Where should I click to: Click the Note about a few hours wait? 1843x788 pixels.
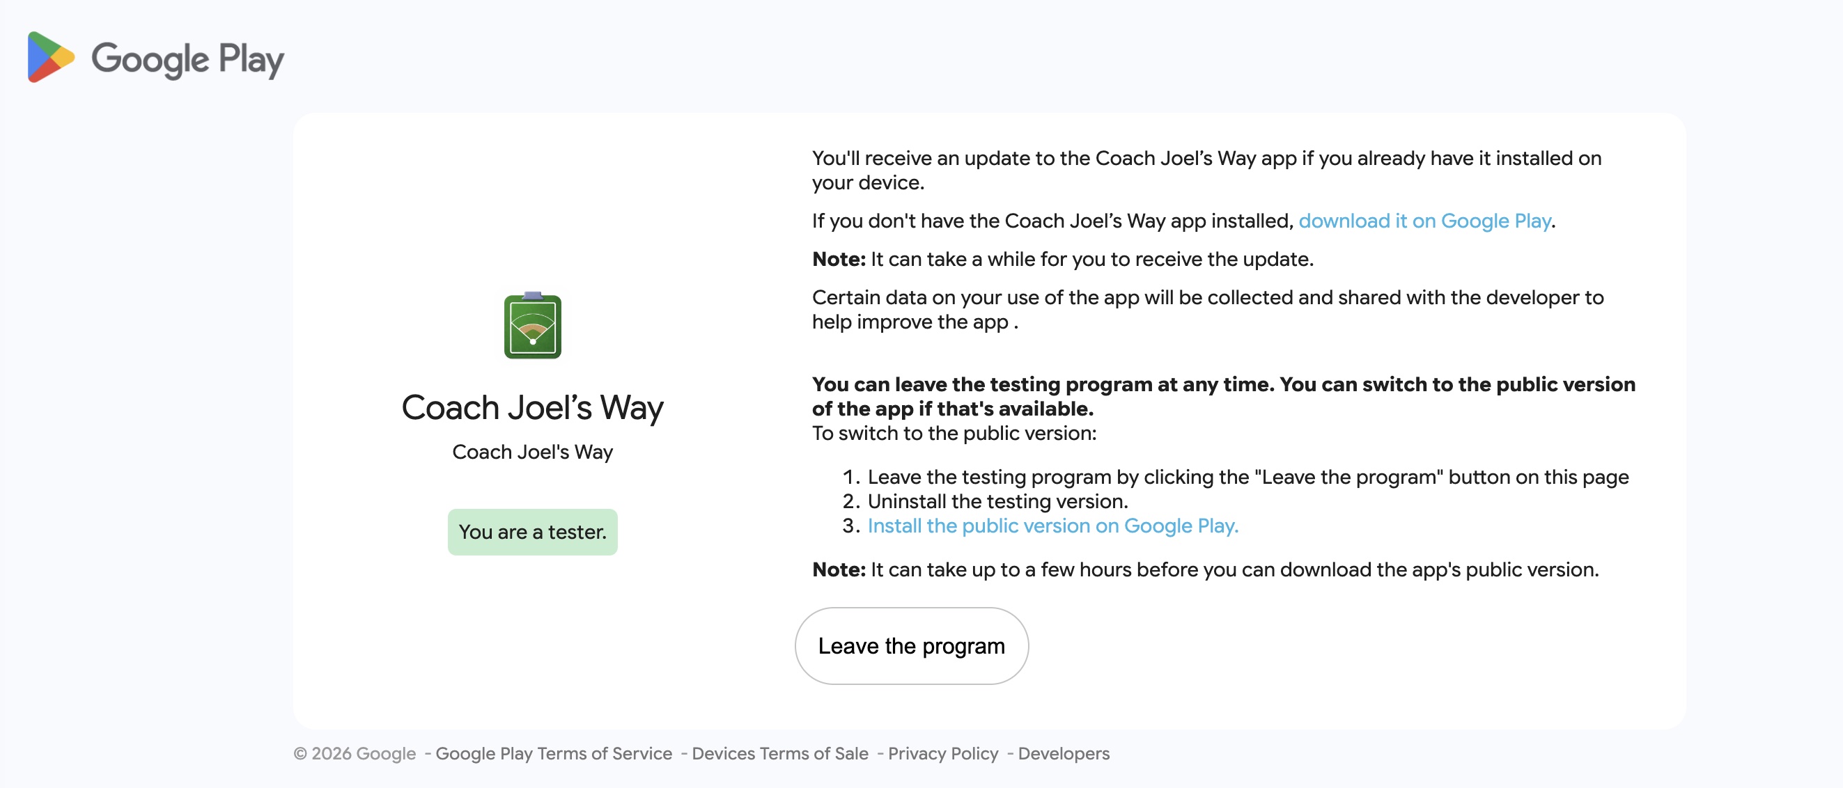pyautogui.click(x=1205, y=570)
